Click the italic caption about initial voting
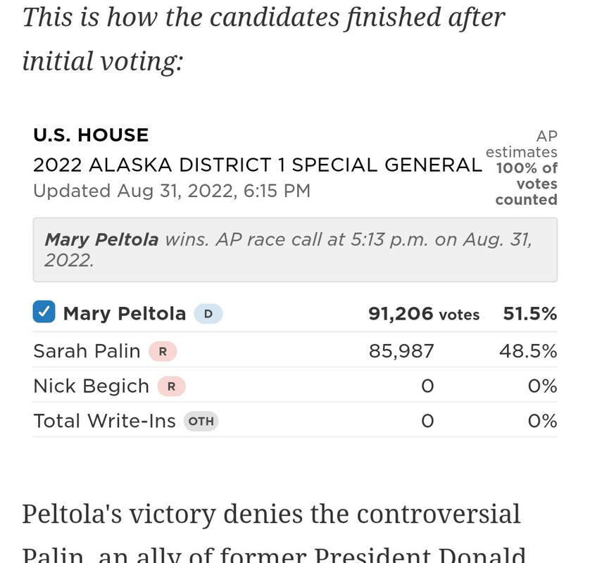Image resolution: width=590 pixels, height=563 pixels. click(263, 39)
